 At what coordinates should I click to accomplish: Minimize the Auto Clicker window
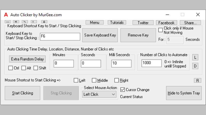coord(167,15)
